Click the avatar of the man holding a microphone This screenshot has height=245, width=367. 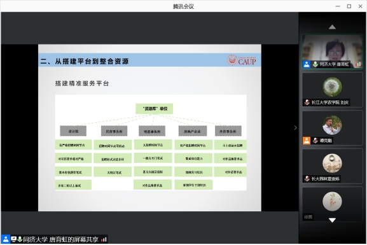click(332, 125)
